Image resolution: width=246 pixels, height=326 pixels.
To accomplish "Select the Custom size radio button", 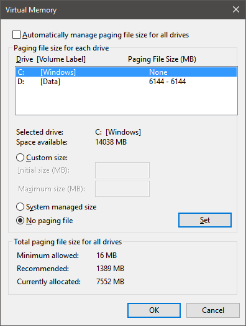I will (20, 158).
